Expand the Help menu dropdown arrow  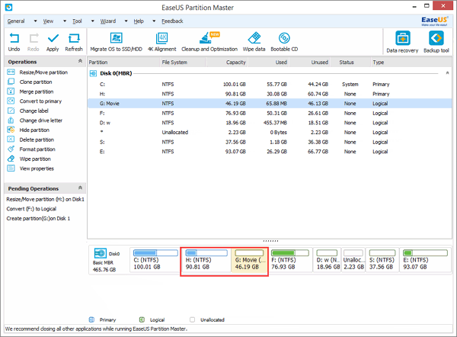154,21
